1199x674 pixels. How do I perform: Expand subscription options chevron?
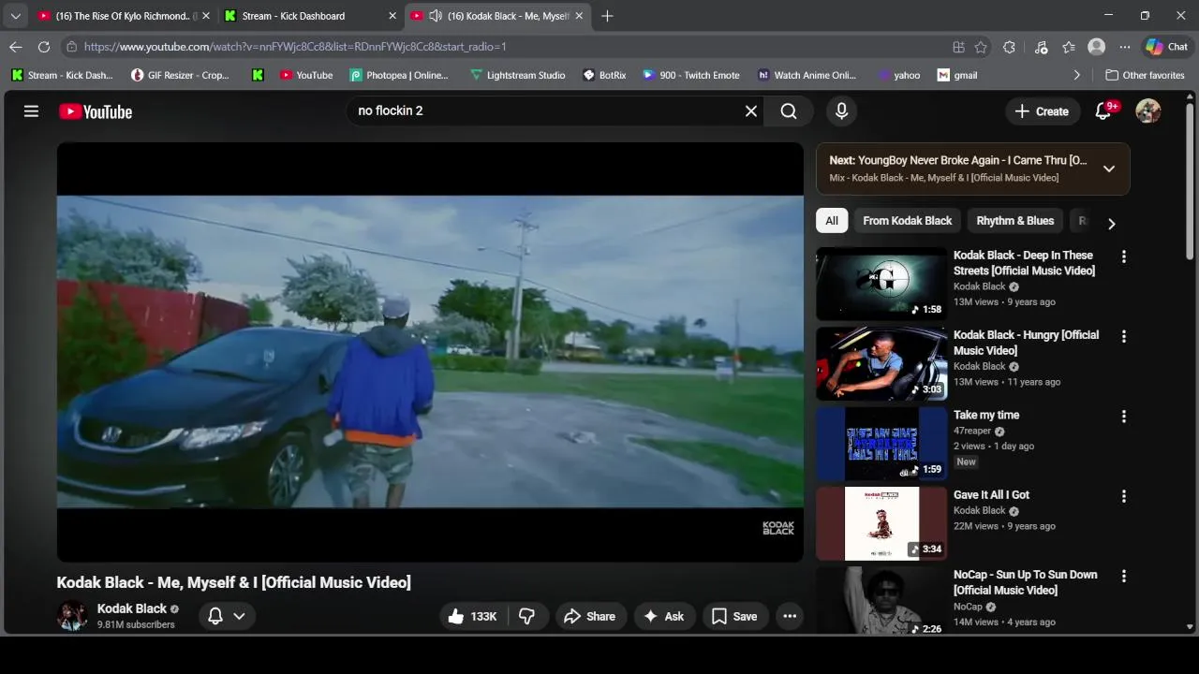(239, 616)
